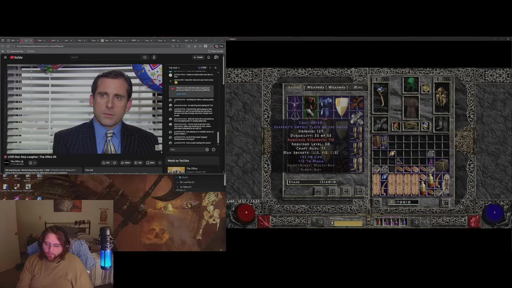Viewport: 512px width, 288px height.
Task: Click the left attack skill icon
Action: 264,222
